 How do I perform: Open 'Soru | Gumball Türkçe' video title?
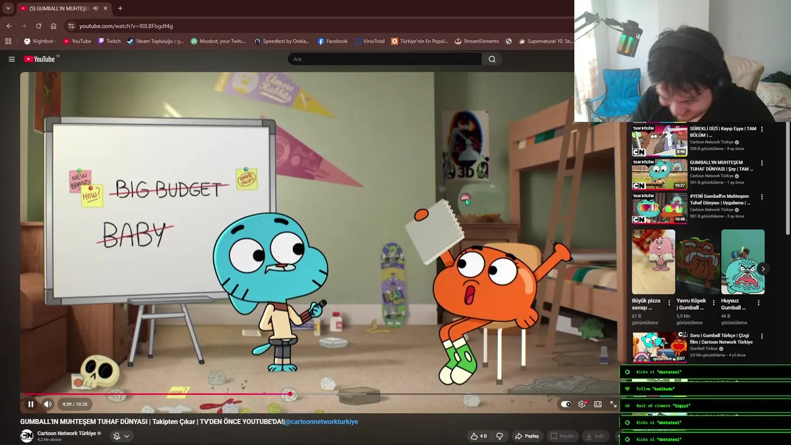click(721, 339)
